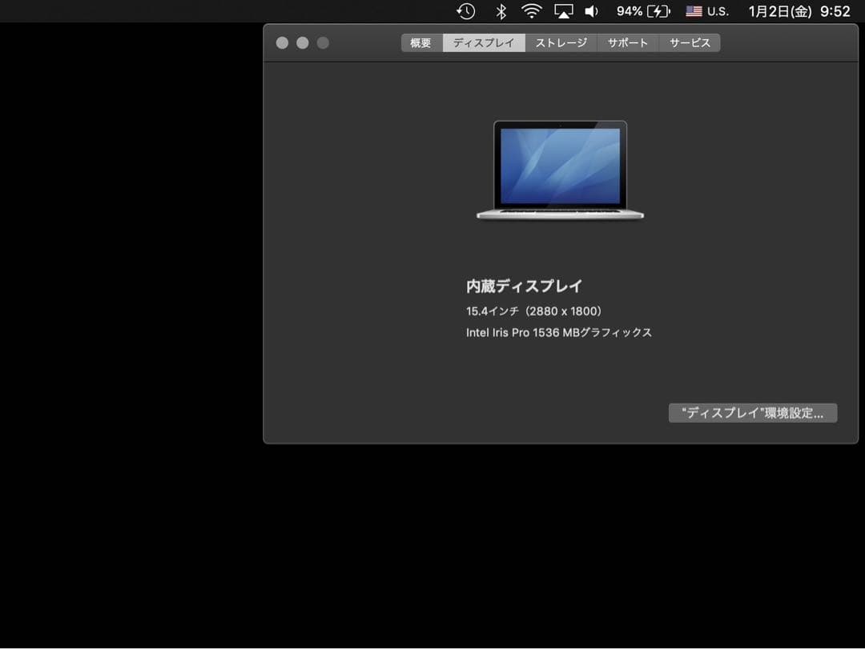The image size is (865, 649).
Task: Switch to the 概要 (Overview) tab
Action: [x=420, y=42]
